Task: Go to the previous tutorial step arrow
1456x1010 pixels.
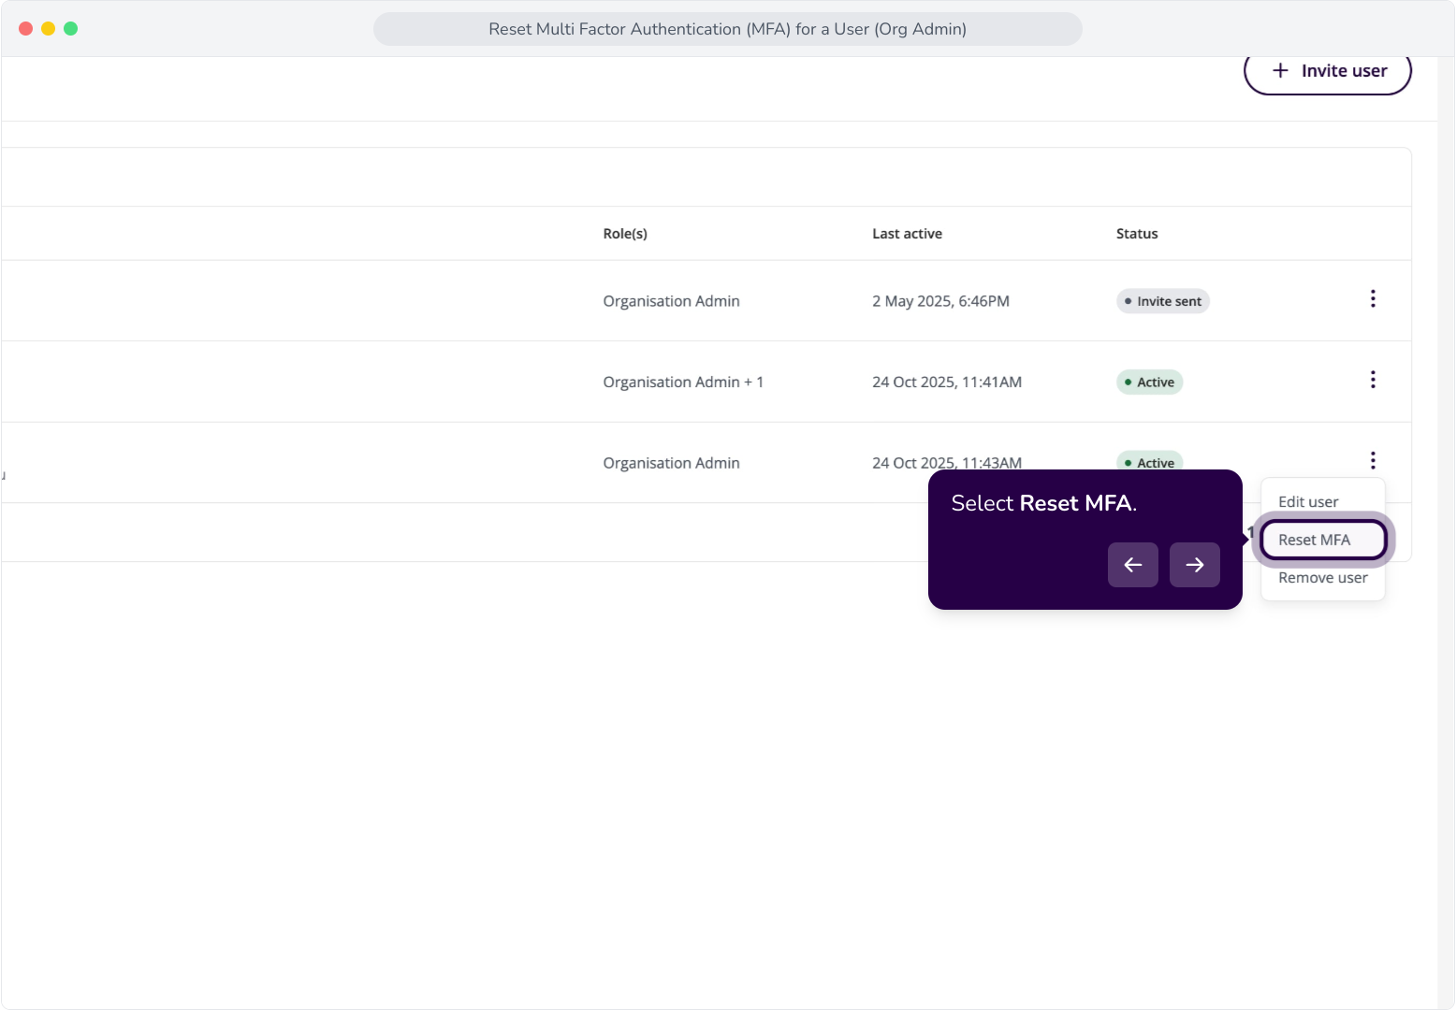Action: 1133,565
